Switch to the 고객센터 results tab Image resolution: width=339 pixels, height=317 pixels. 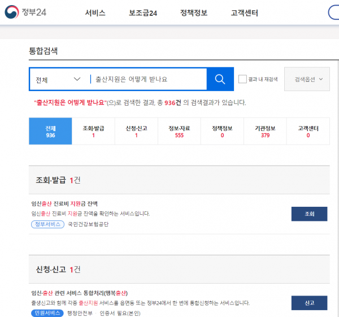tap(308, 132)
